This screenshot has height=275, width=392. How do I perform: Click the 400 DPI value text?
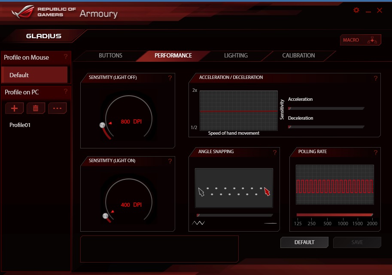[131, 205]
